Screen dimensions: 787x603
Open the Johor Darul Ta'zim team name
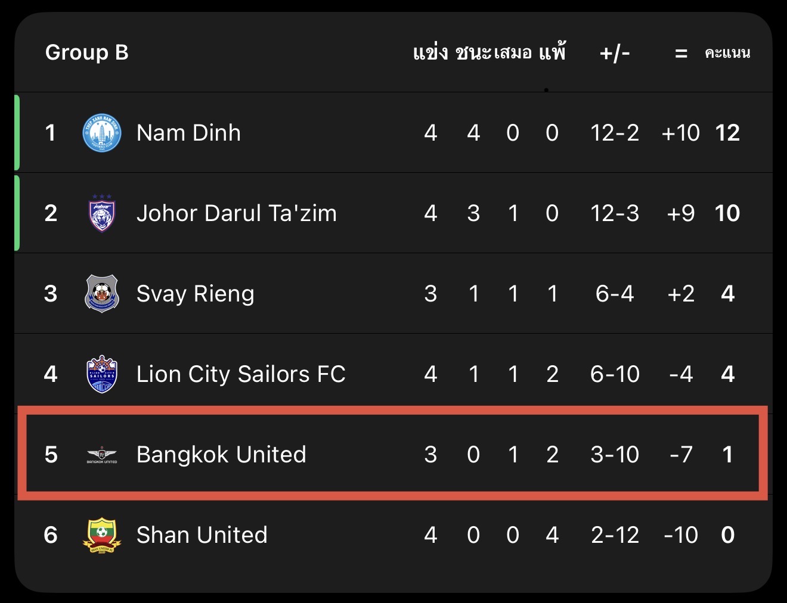(x=236, y=213)
